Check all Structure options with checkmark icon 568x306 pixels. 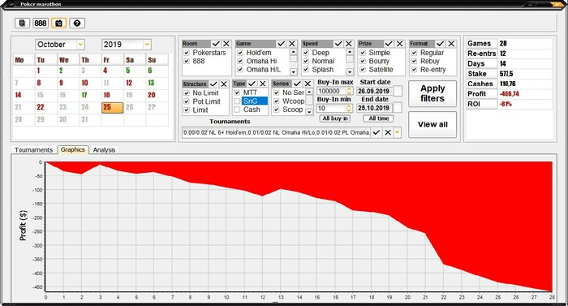click(213, 84)
